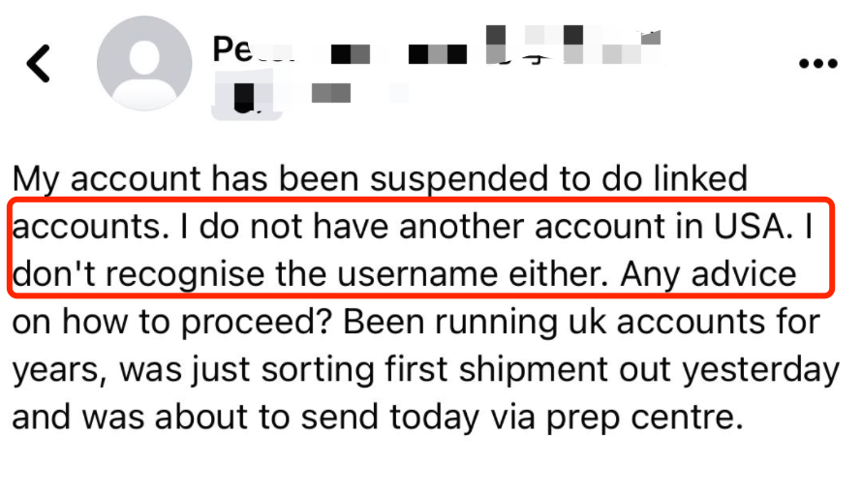Click the red highlighted box around the text
This screenshot has width=862, height=498.
pyautogui.click(x=420, y=248)
